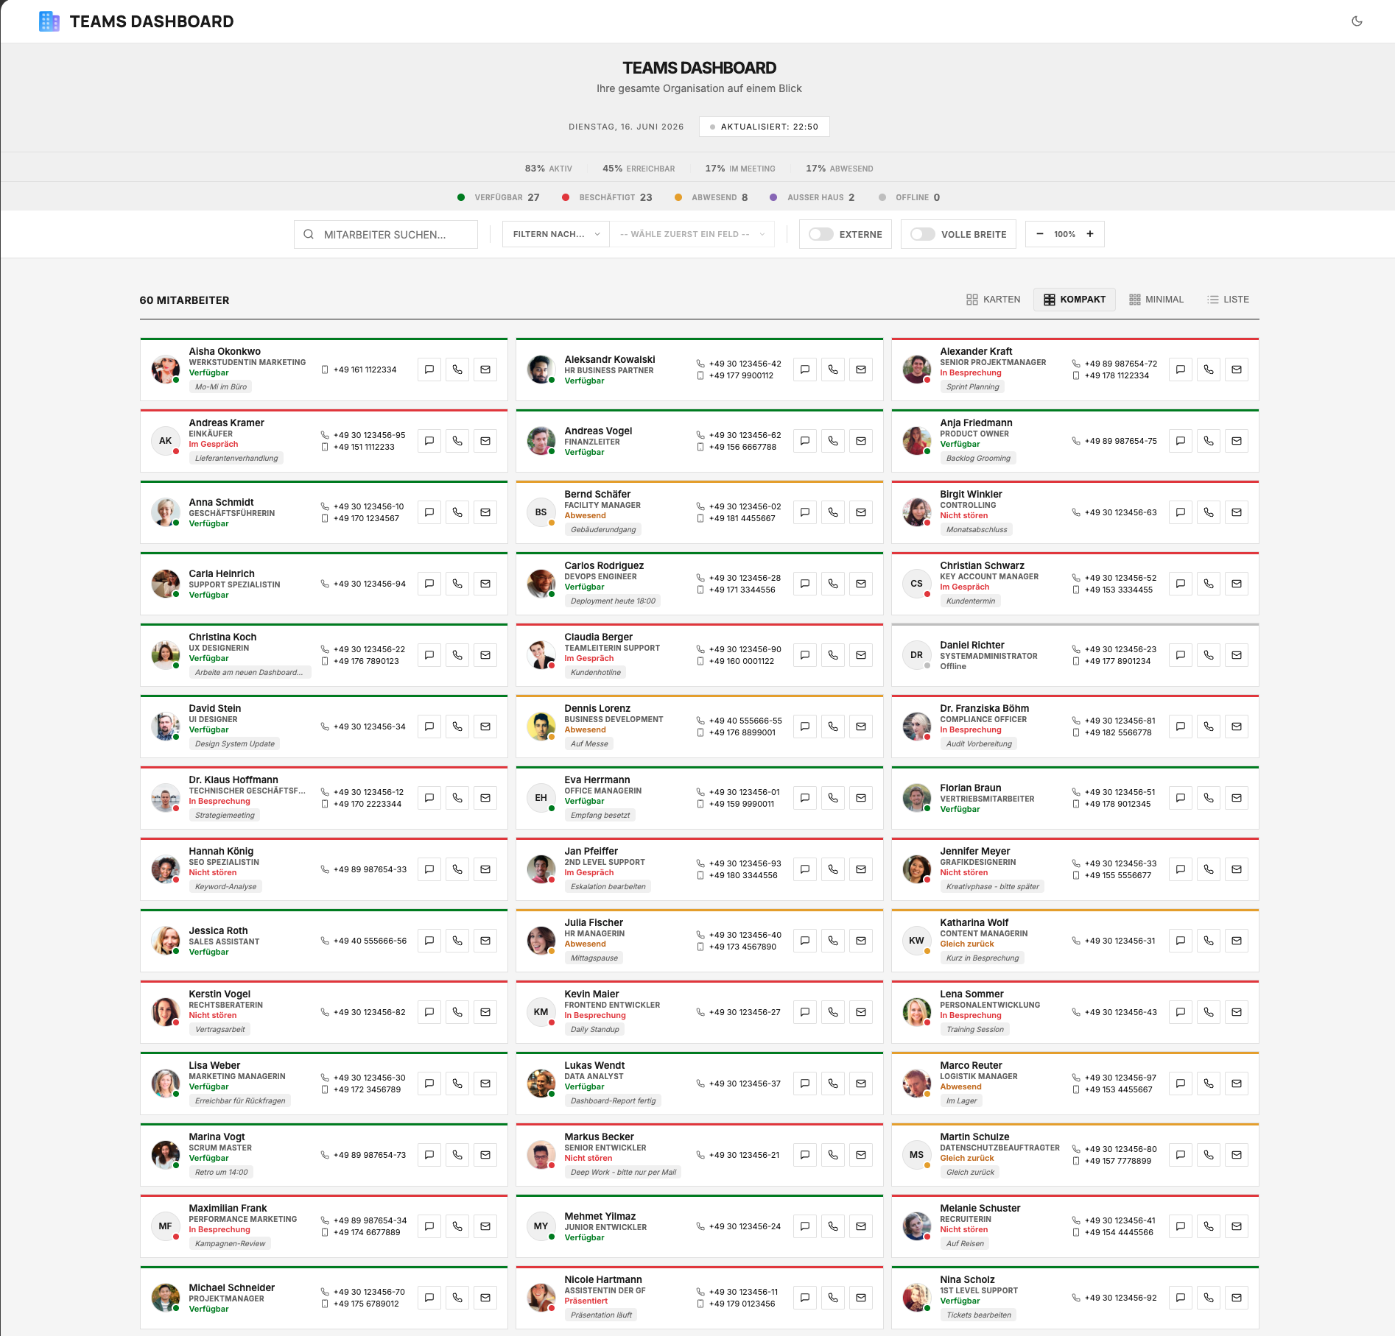Screen dimensions: 1395x1336
Task: Open chat with Anja Friedmann
Action: (x=1181, y=441)
